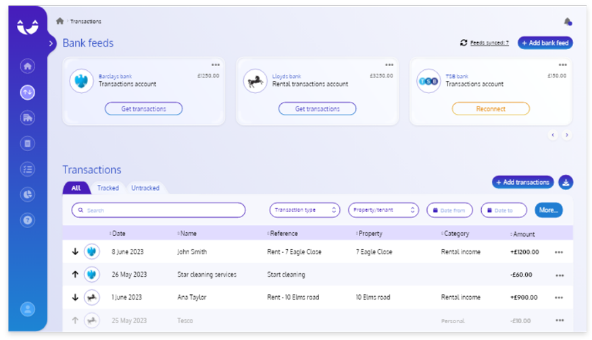Open the transactions arrows icon in sidebar
The height and width of the screenshot is (340, 592).
[x=27, y=92]
